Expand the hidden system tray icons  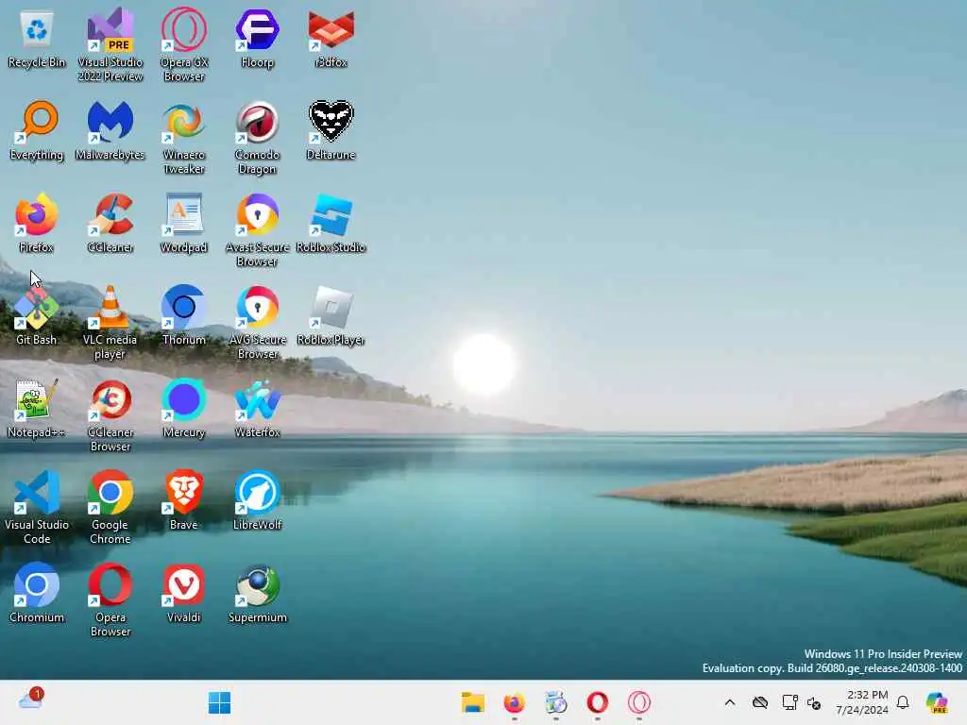tap(730, 702)
